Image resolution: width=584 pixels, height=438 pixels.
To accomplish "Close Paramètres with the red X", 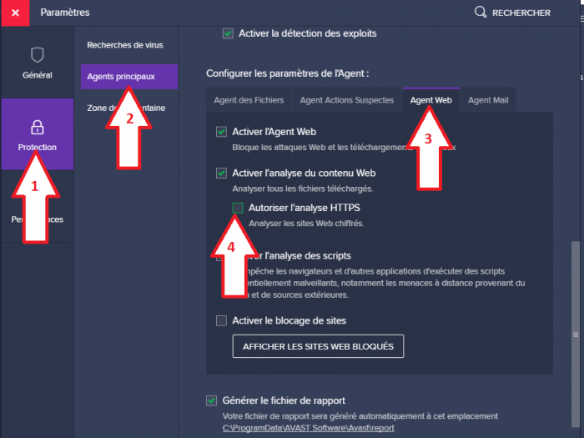I will coord(15,13).
